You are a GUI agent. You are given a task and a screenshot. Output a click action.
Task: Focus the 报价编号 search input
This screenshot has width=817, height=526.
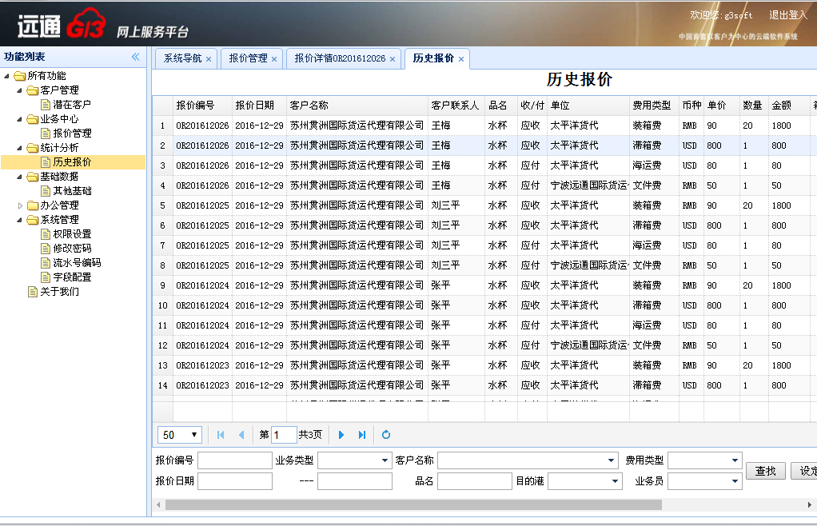[x=235, y=460]
